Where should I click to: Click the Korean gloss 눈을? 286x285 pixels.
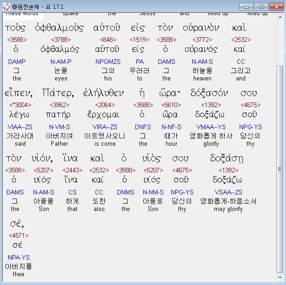coord(61,71)
